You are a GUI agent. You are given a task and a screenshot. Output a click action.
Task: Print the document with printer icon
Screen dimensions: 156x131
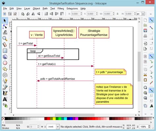[x=145, y=36]
